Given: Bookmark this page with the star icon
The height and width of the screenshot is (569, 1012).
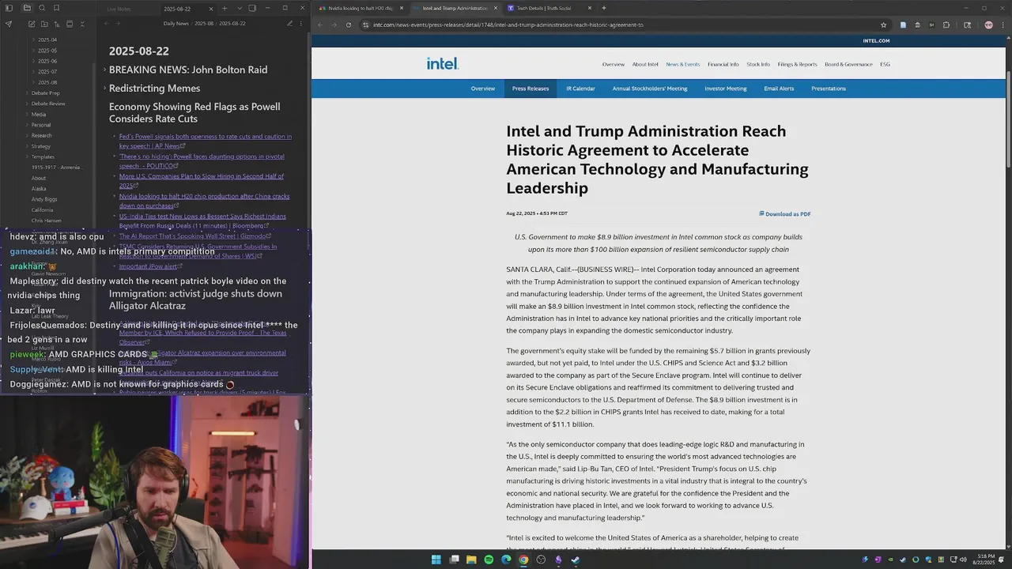Looking at the screenshot, I should point(883,24).
